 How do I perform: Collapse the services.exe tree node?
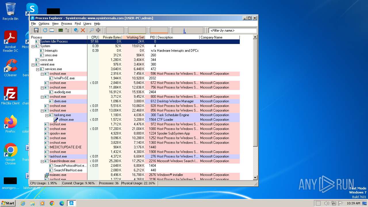[38, 69]
